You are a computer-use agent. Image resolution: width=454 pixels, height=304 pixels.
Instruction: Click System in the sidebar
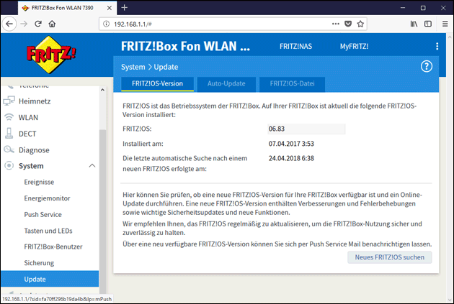click(x=31, y=166)
